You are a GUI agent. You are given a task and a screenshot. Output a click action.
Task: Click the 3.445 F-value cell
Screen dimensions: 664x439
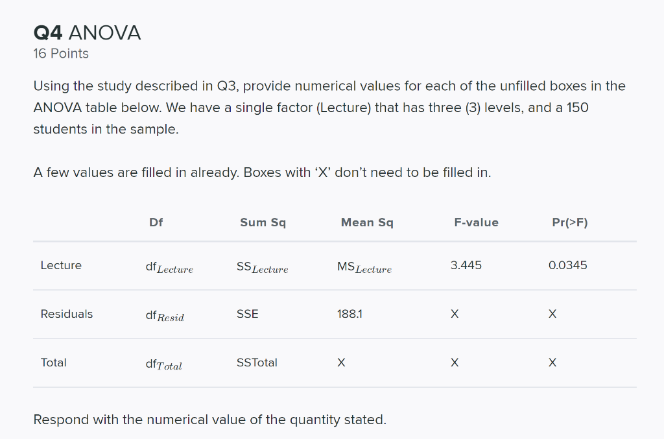pos(466,265)
